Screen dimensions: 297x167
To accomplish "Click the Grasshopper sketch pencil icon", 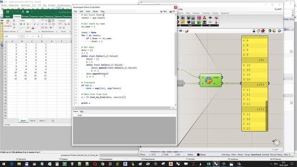I will tap(187, 31).
